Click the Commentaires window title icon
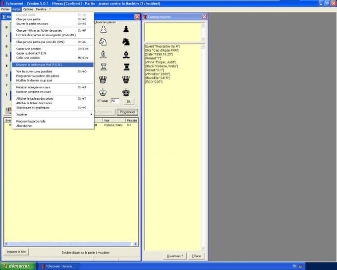The image size is (337, 270). (x=145, y=17)
